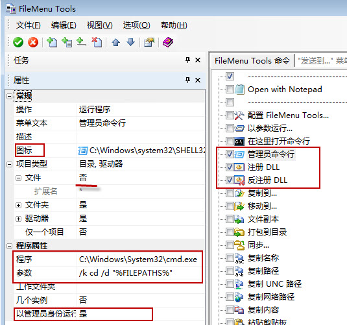Switch to the FileMenu Tools 命令 tab
This screenshot has height=325, width=347.
pos(252,61)
